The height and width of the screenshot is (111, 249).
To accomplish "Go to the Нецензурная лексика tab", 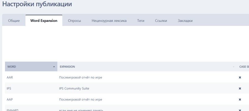I will (109, 21).
